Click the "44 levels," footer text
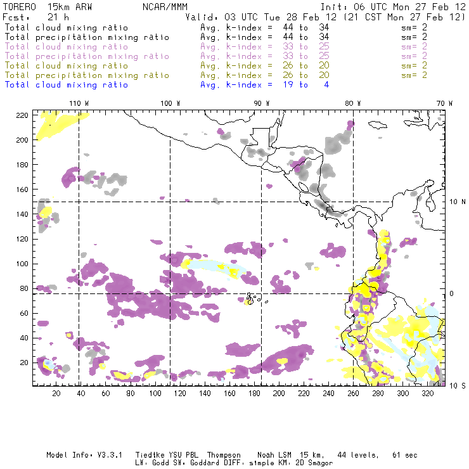This screenshot has height=469, width=469. coord(358,455)
